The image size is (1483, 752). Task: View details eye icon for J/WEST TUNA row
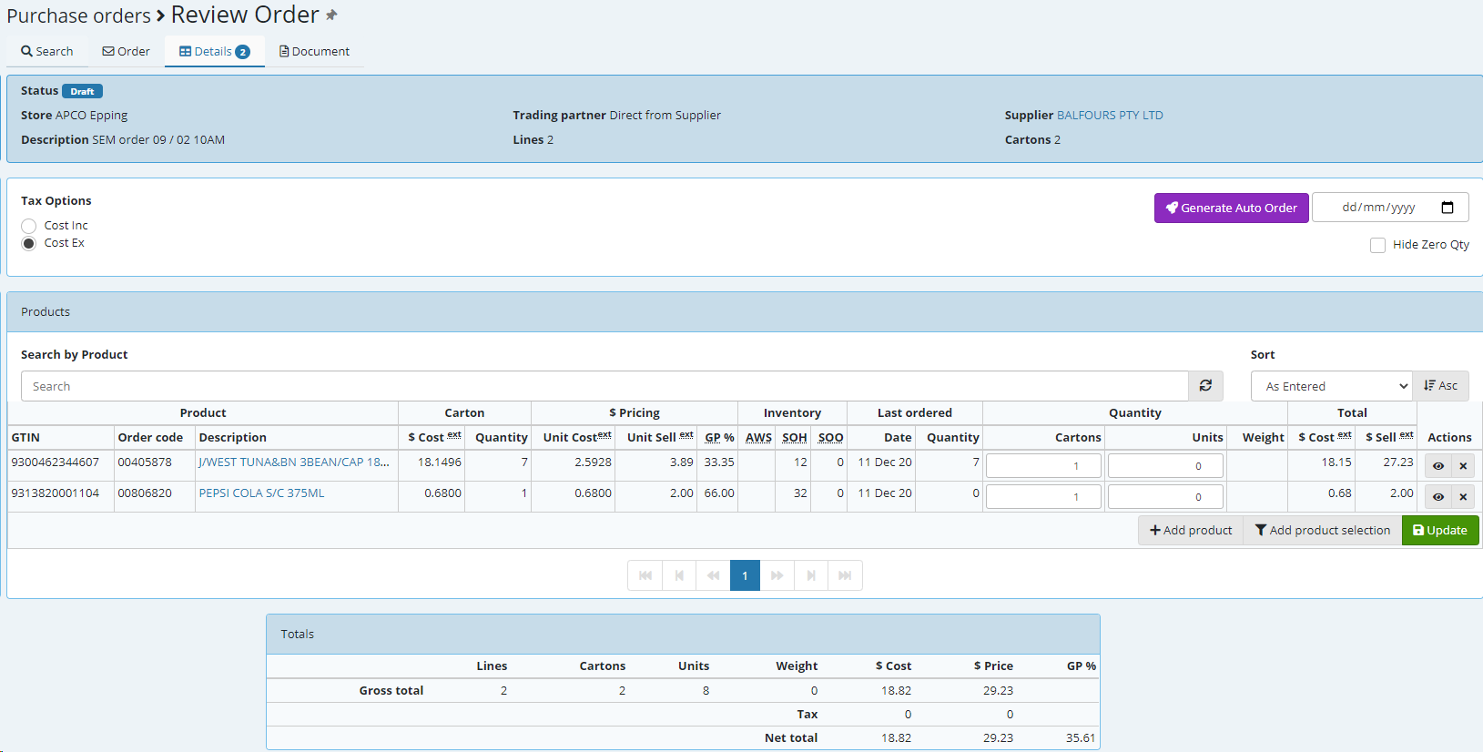click(1437, 466)
